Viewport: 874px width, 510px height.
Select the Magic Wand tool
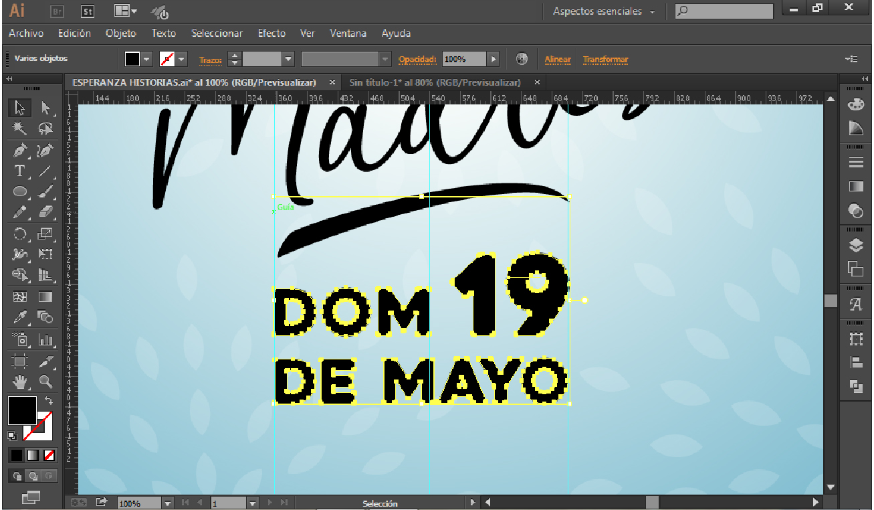tap(20, 129)
